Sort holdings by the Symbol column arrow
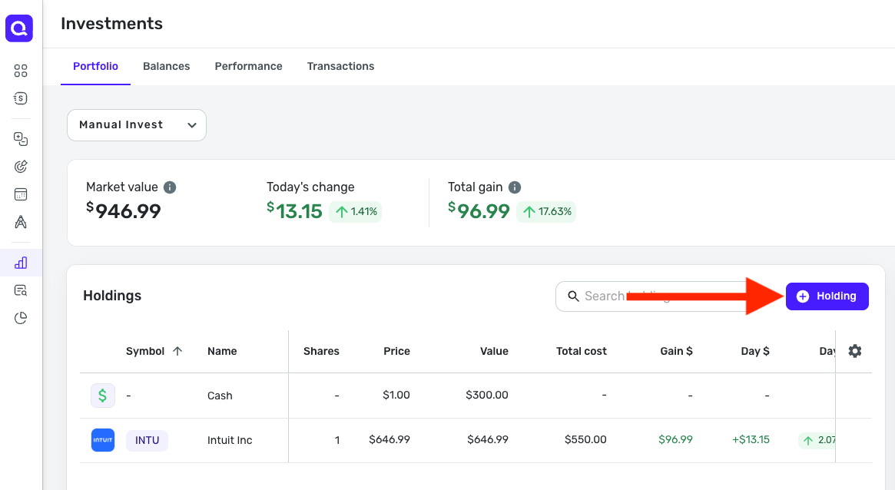 (177, 351)
